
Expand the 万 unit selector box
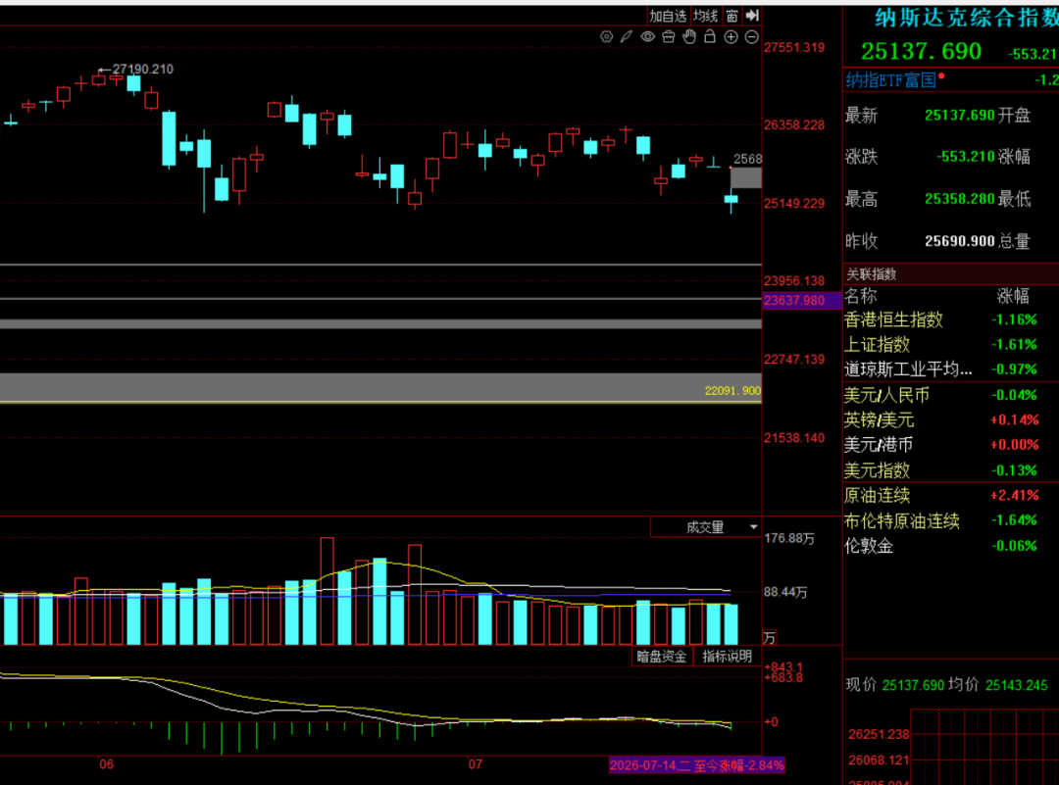[769, 638]
